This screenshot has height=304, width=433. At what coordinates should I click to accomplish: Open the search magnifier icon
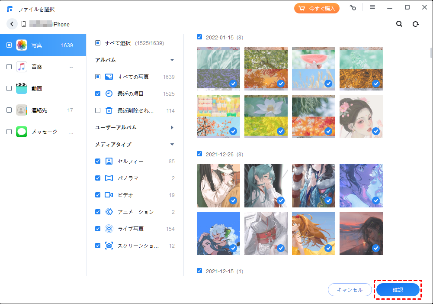tap(399, 24)
